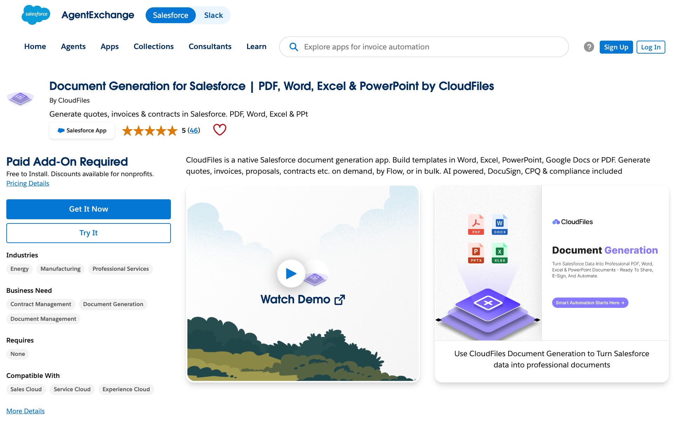The height and width of the screenshot is (435, 685).
Task: Click Smart Automation Starts Here button
Action: point(590,303)
